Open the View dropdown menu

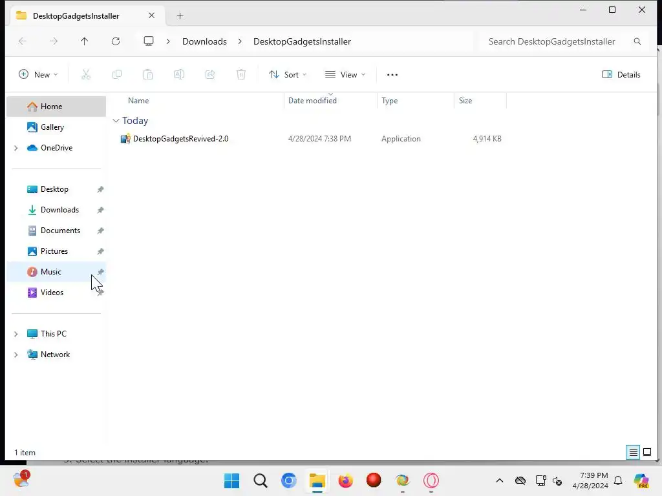[345, 75]
